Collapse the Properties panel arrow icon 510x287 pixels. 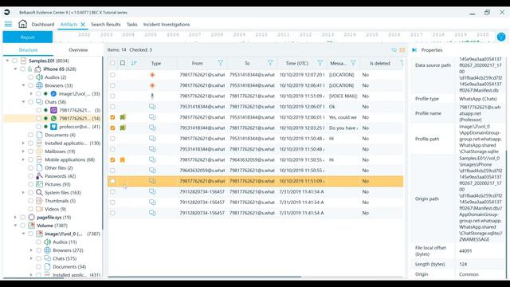[x=414, y=49]
